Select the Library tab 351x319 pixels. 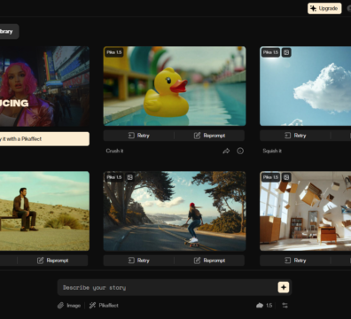point(6,31)
